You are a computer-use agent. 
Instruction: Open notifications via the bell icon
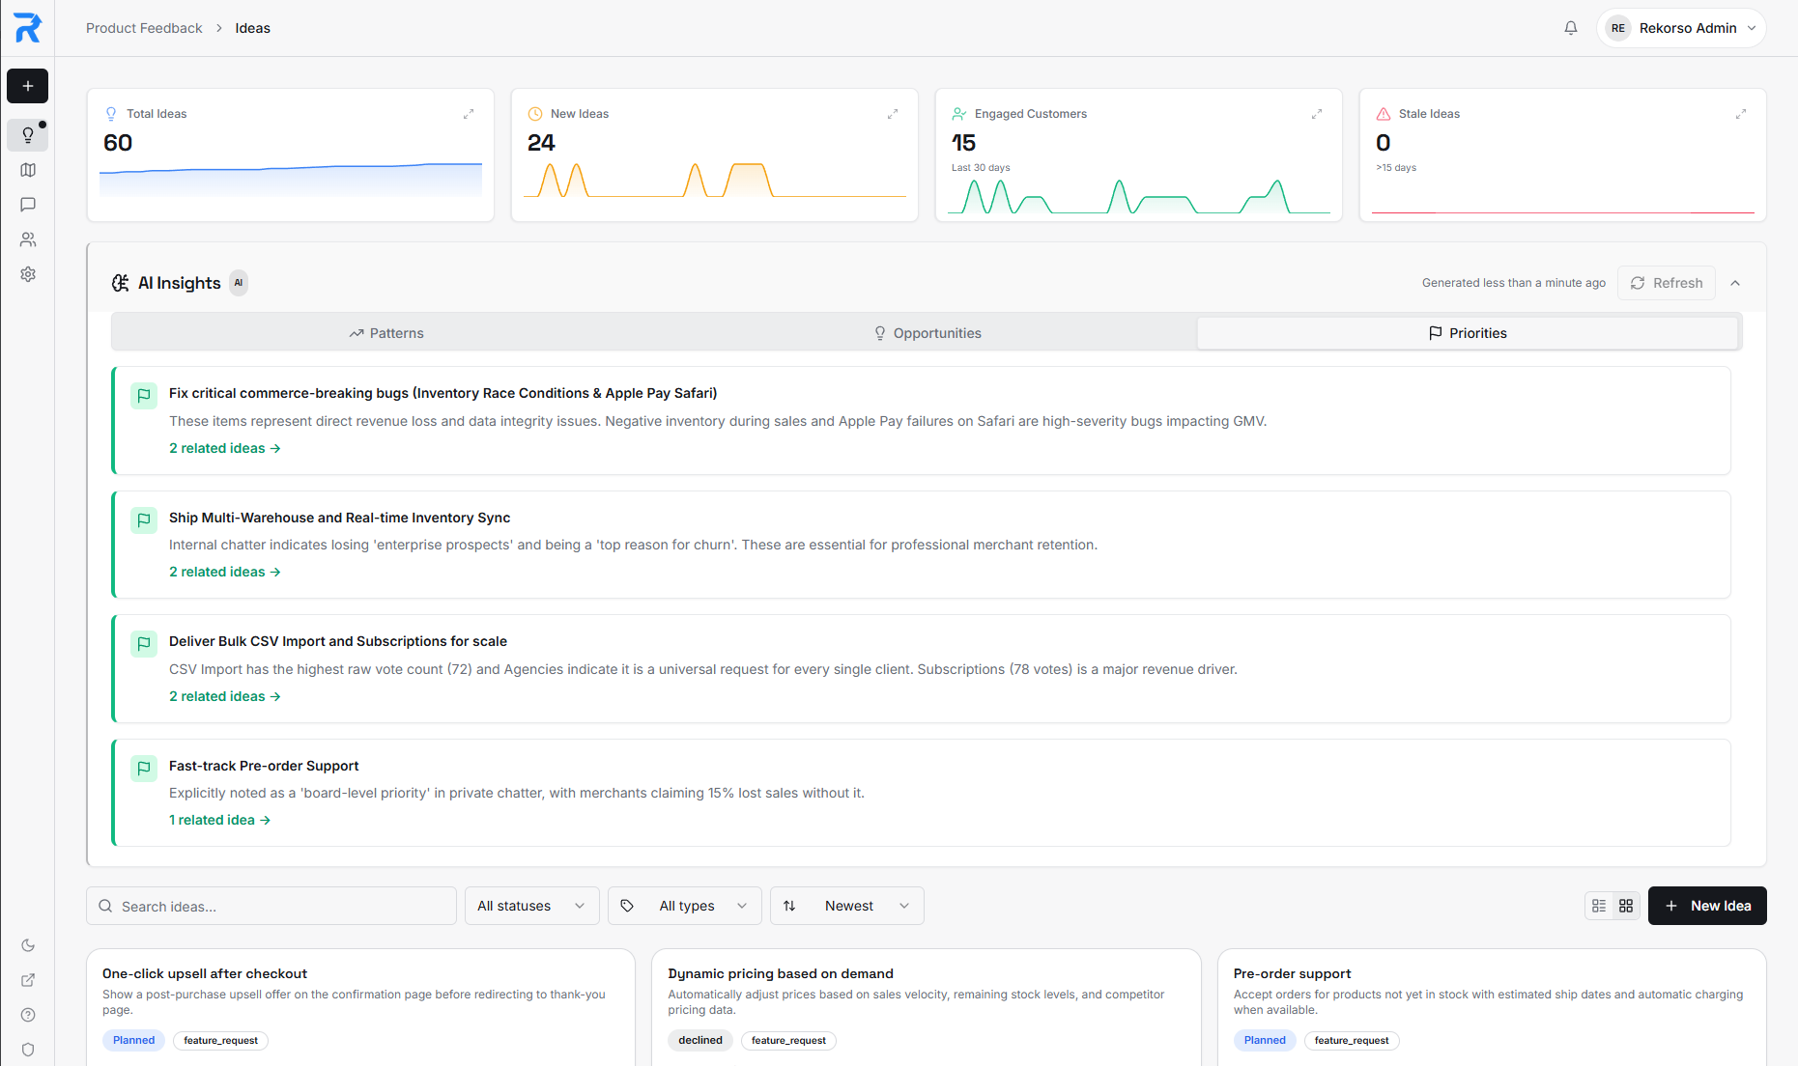click(x=1570, y=28)
